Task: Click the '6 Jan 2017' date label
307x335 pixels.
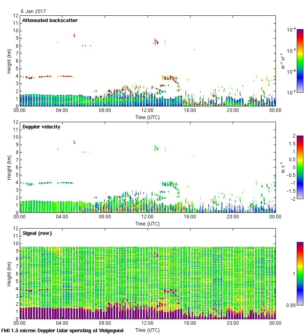Action: 33,11
